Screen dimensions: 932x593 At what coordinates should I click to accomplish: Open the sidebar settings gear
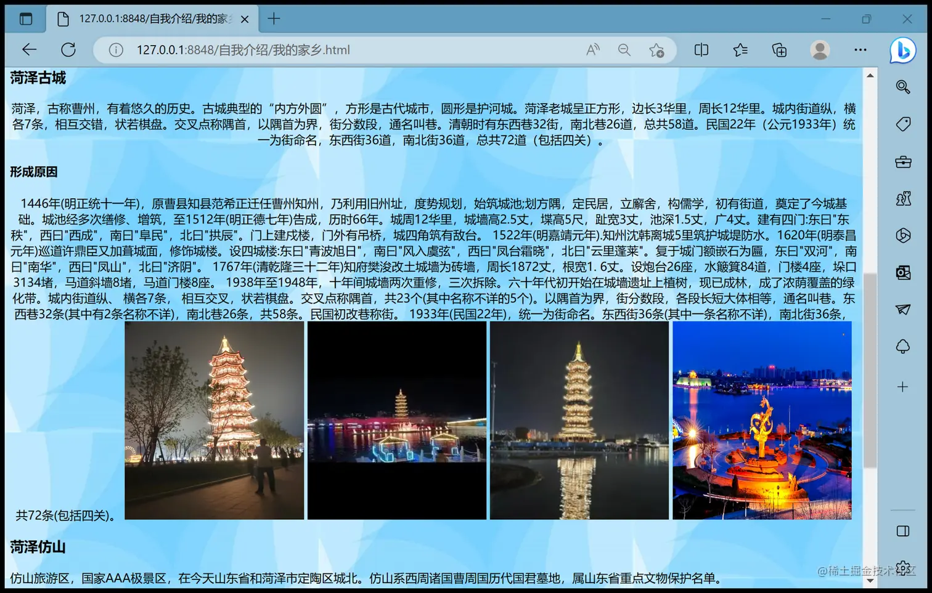click(902, 568)
